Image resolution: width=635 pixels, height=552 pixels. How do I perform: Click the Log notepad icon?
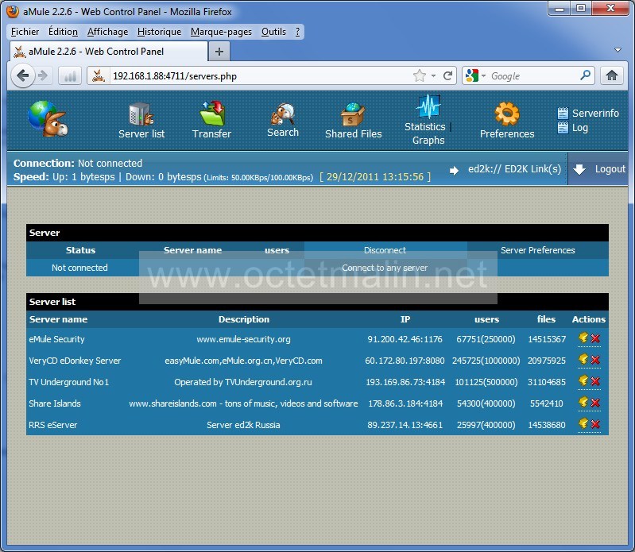pos(563,128)
